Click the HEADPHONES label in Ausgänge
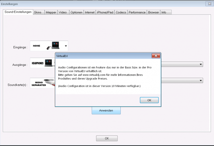Image resolution: width=214 pixels, height=146 pixels. (37, 63)
